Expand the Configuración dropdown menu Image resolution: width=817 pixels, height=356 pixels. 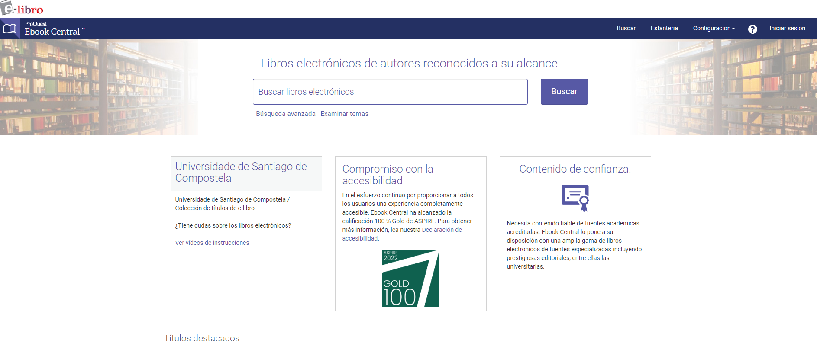pyautogui.click(x=714, y=28)
